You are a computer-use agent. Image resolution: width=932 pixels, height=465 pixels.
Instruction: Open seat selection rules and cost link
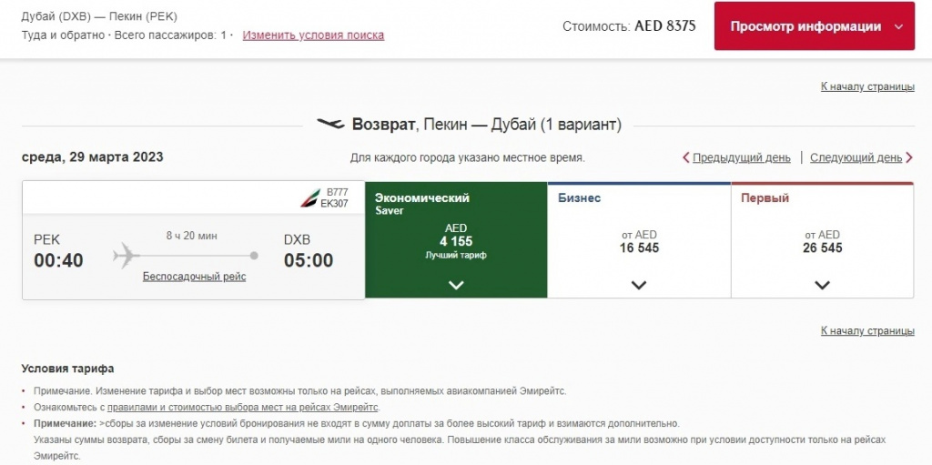pyautogui.click(x=243, y=408)
